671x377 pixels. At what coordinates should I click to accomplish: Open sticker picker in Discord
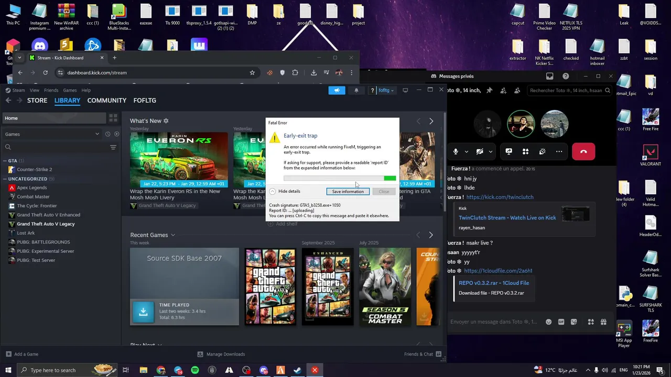574,321
